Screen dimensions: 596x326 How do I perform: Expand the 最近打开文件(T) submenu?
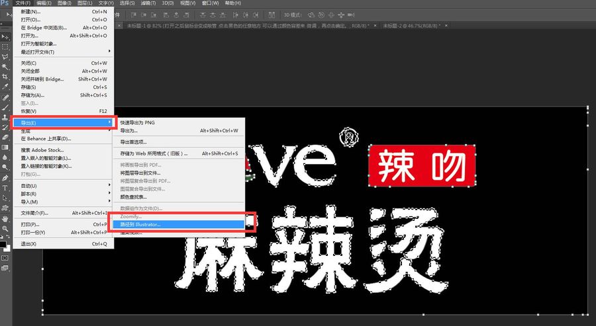click(64, 52)
